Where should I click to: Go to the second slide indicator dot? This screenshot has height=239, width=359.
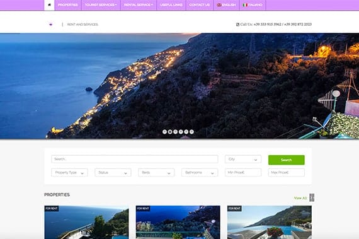pos(170,132)
